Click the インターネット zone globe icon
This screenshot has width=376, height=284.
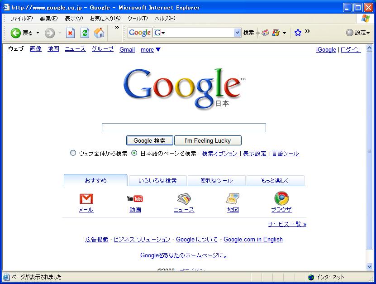click(311, 277)
